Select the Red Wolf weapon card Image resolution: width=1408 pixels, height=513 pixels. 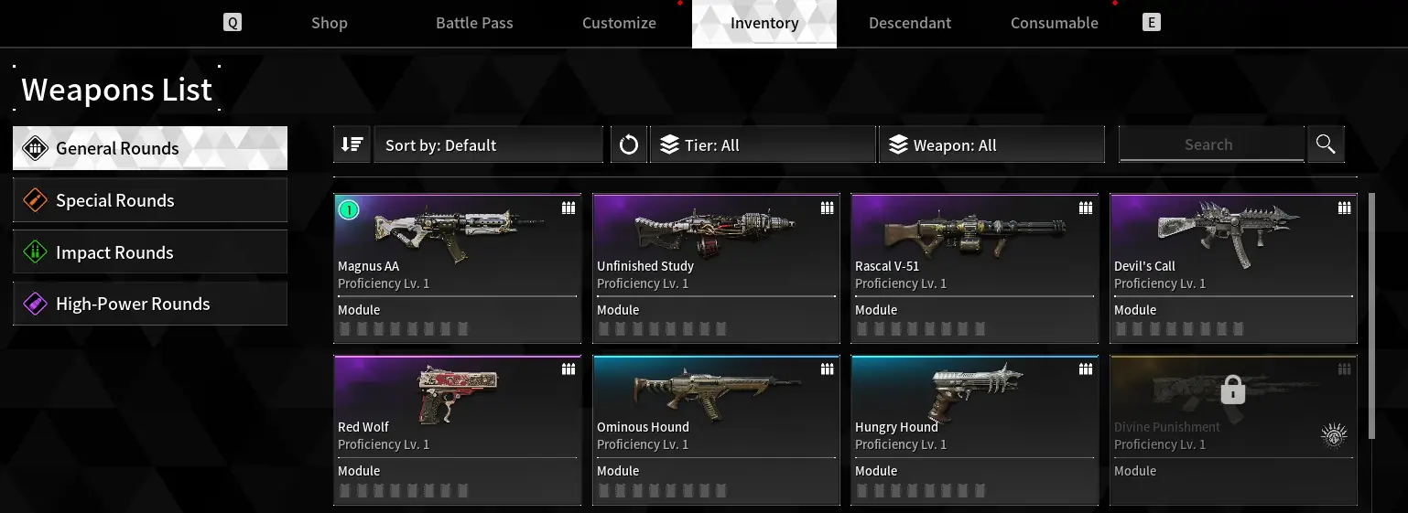point(458,430)
